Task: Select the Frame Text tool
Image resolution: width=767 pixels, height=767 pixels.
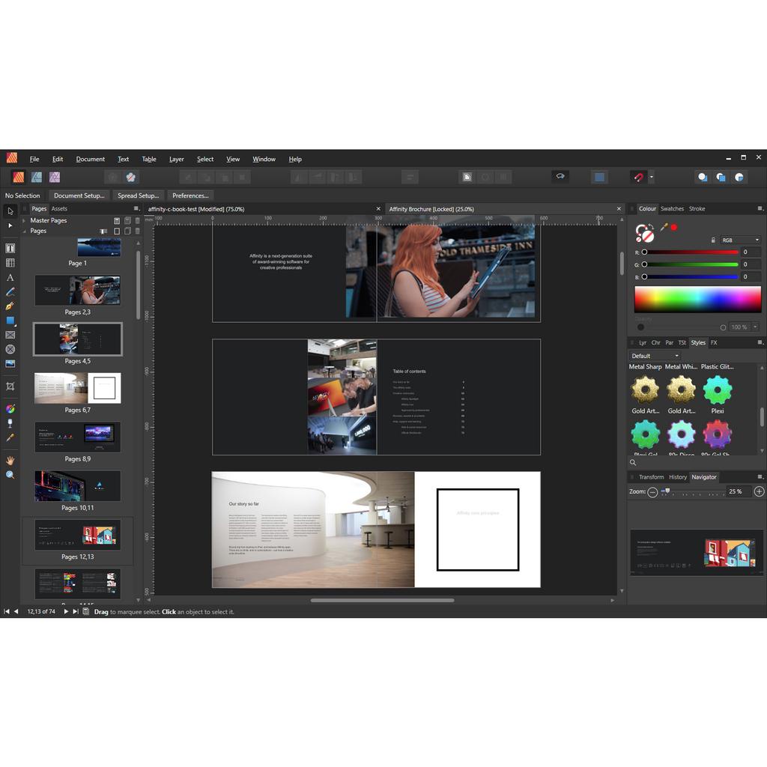Action: [10, 248]
